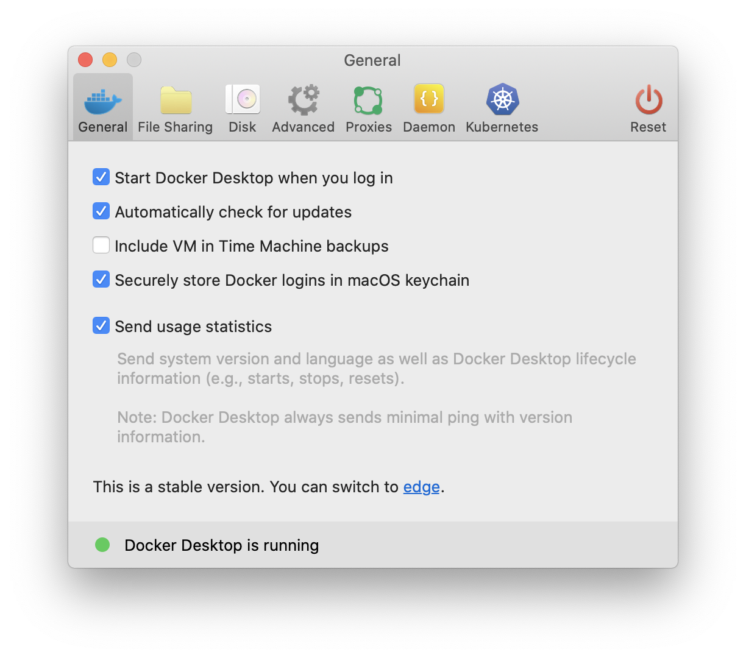
Task: Turn off Send usage statistics checkbox
Action: pos(101,326)
